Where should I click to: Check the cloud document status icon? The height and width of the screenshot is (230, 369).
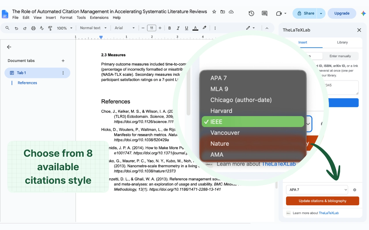tap(231, 12)
